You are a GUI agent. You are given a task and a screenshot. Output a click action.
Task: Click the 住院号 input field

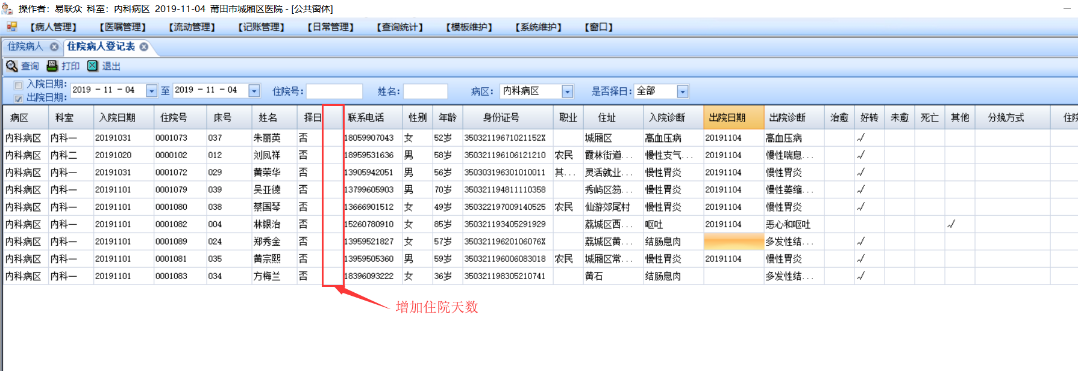click(334, 91)
